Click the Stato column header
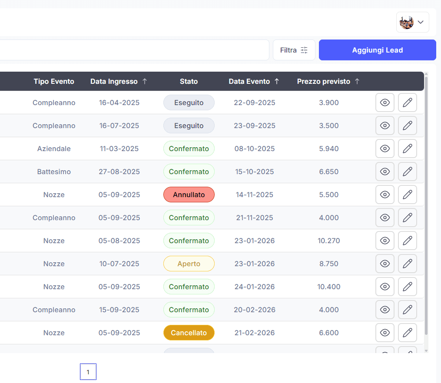Viewport: 441px width, 383px height. 189,82
